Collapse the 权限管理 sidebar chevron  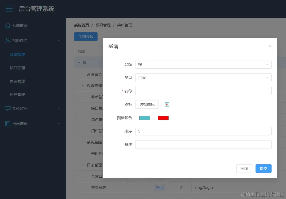(59, 40)
